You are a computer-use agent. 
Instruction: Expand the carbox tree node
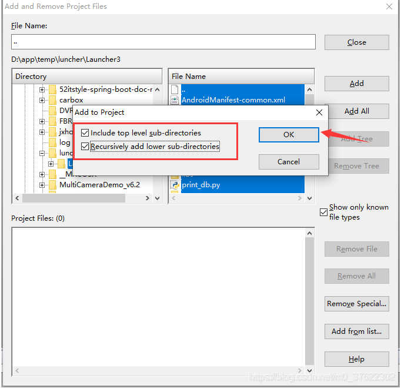(42, 100)
